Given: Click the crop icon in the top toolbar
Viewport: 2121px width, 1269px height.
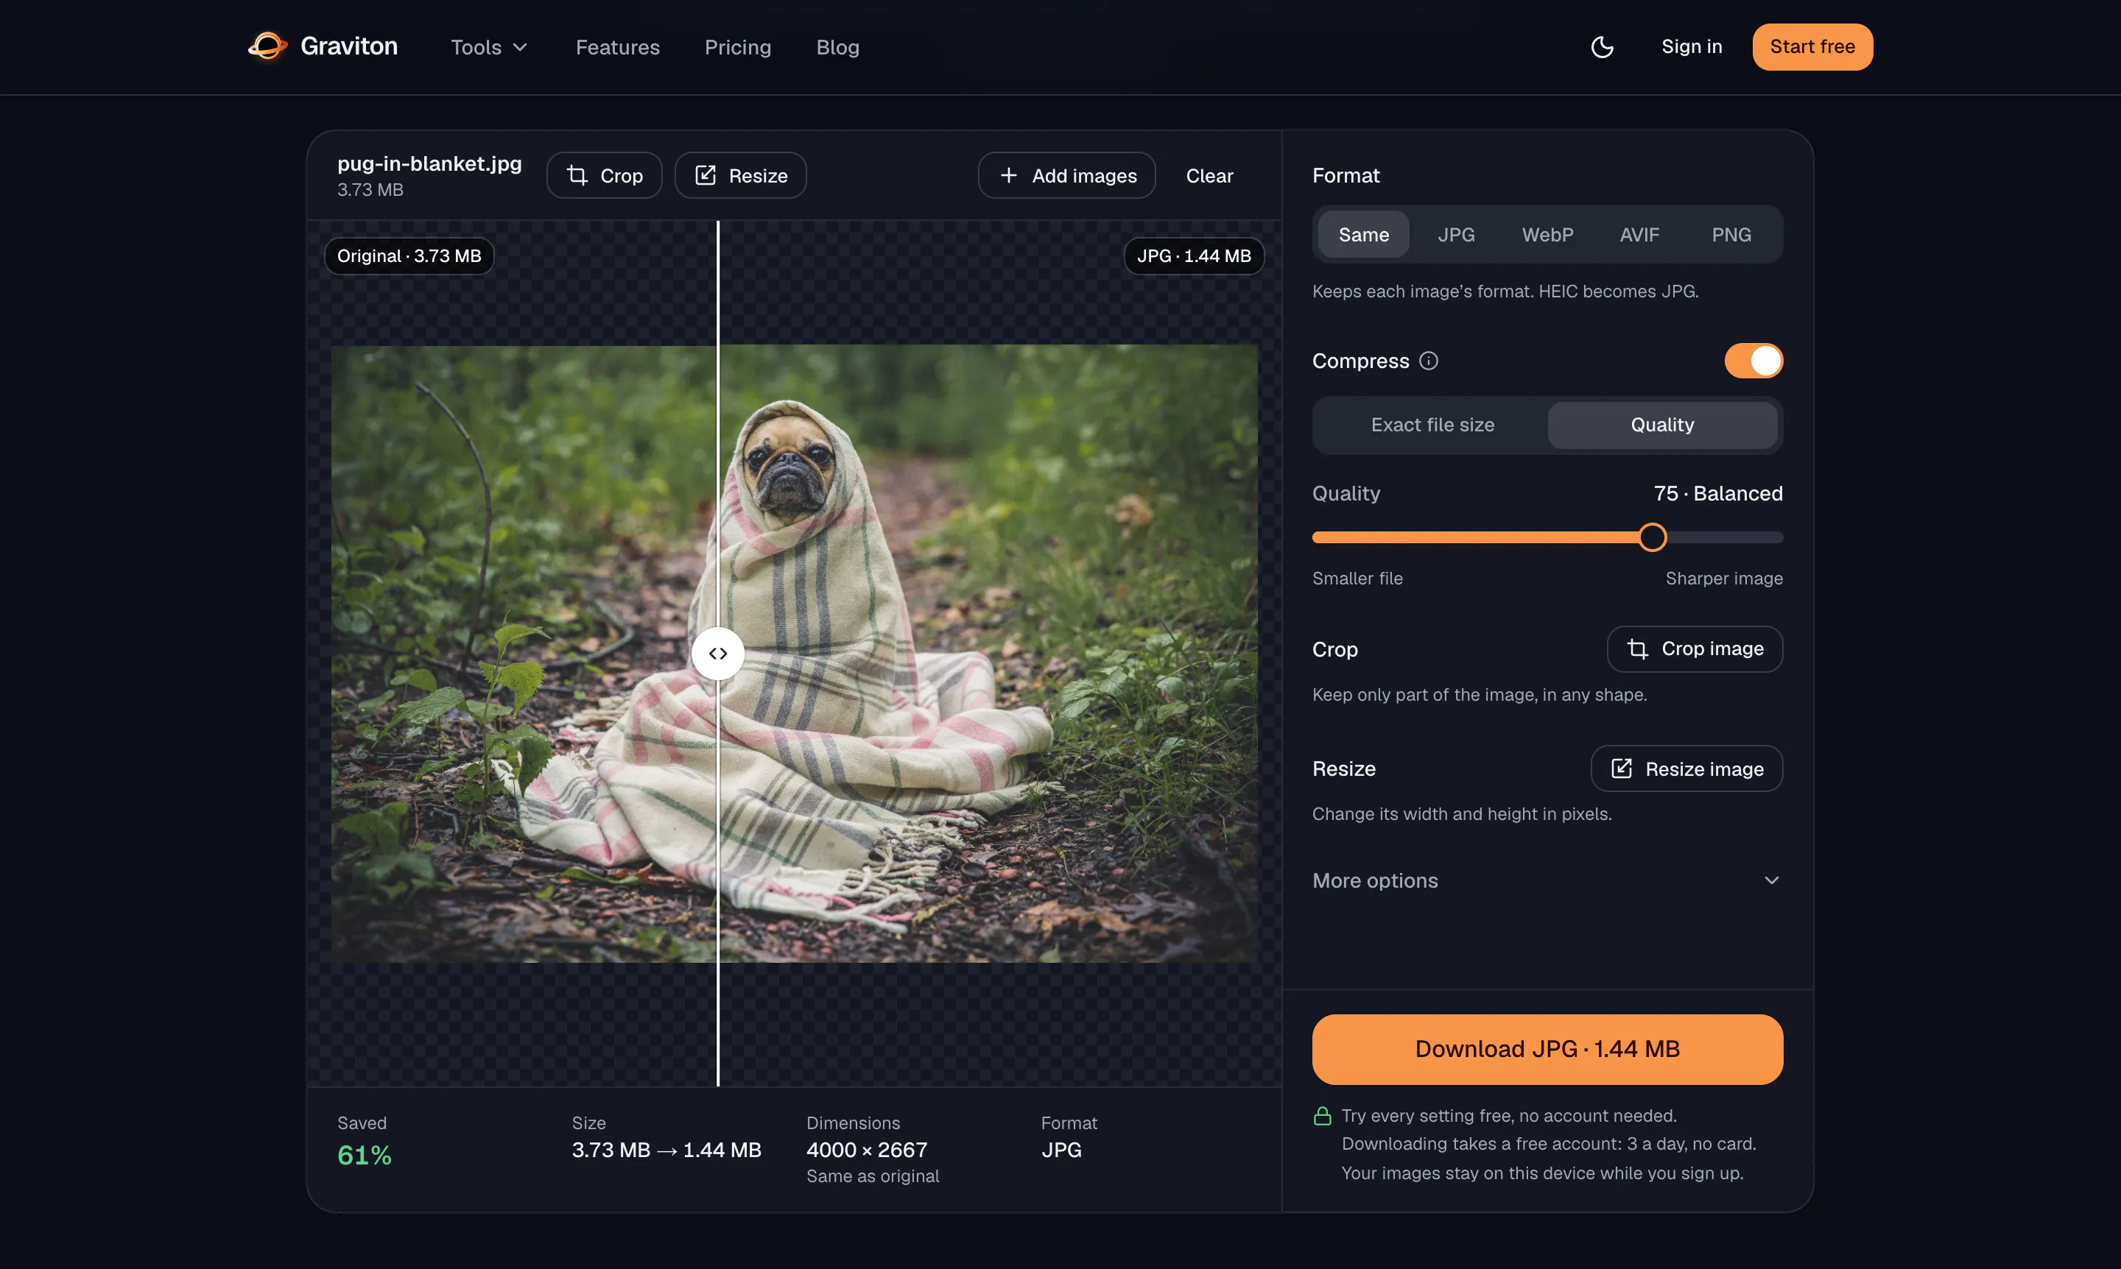Looking at the screenshot, I should 577,175.
